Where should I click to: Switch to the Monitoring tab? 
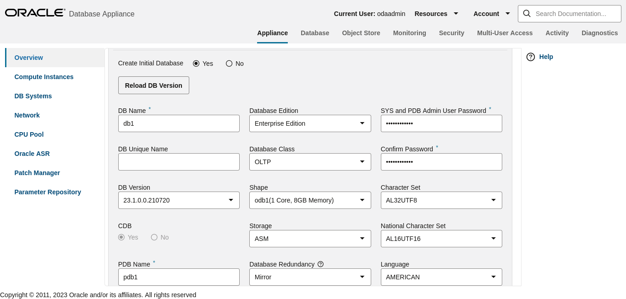tap(409, 33)
